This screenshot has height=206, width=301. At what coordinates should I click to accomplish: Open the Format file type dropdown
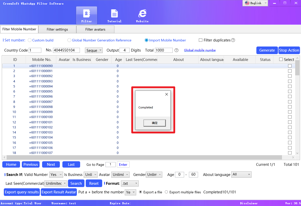(x=130, y=184)
